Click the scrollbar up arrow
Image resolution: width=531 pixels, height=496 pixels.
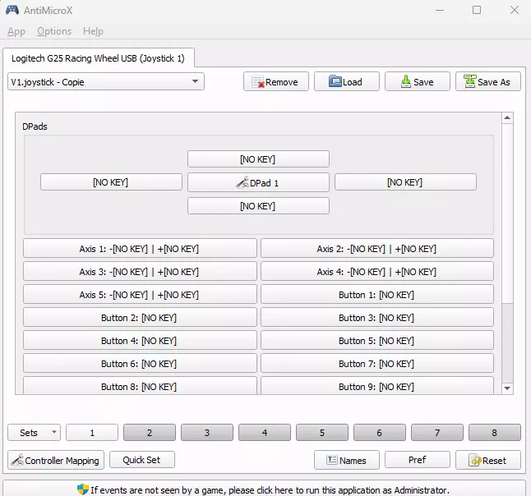coord(507,118)
